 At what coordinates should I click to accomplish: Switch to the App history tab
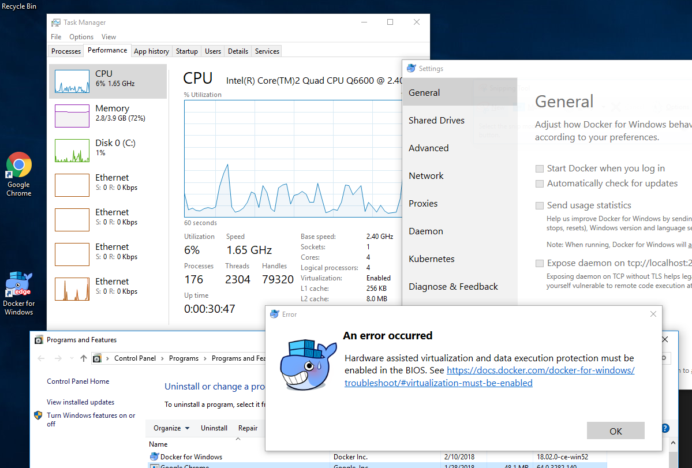[x=151, y=51]
